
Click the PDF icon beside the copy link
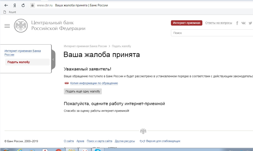pos(67,83)
